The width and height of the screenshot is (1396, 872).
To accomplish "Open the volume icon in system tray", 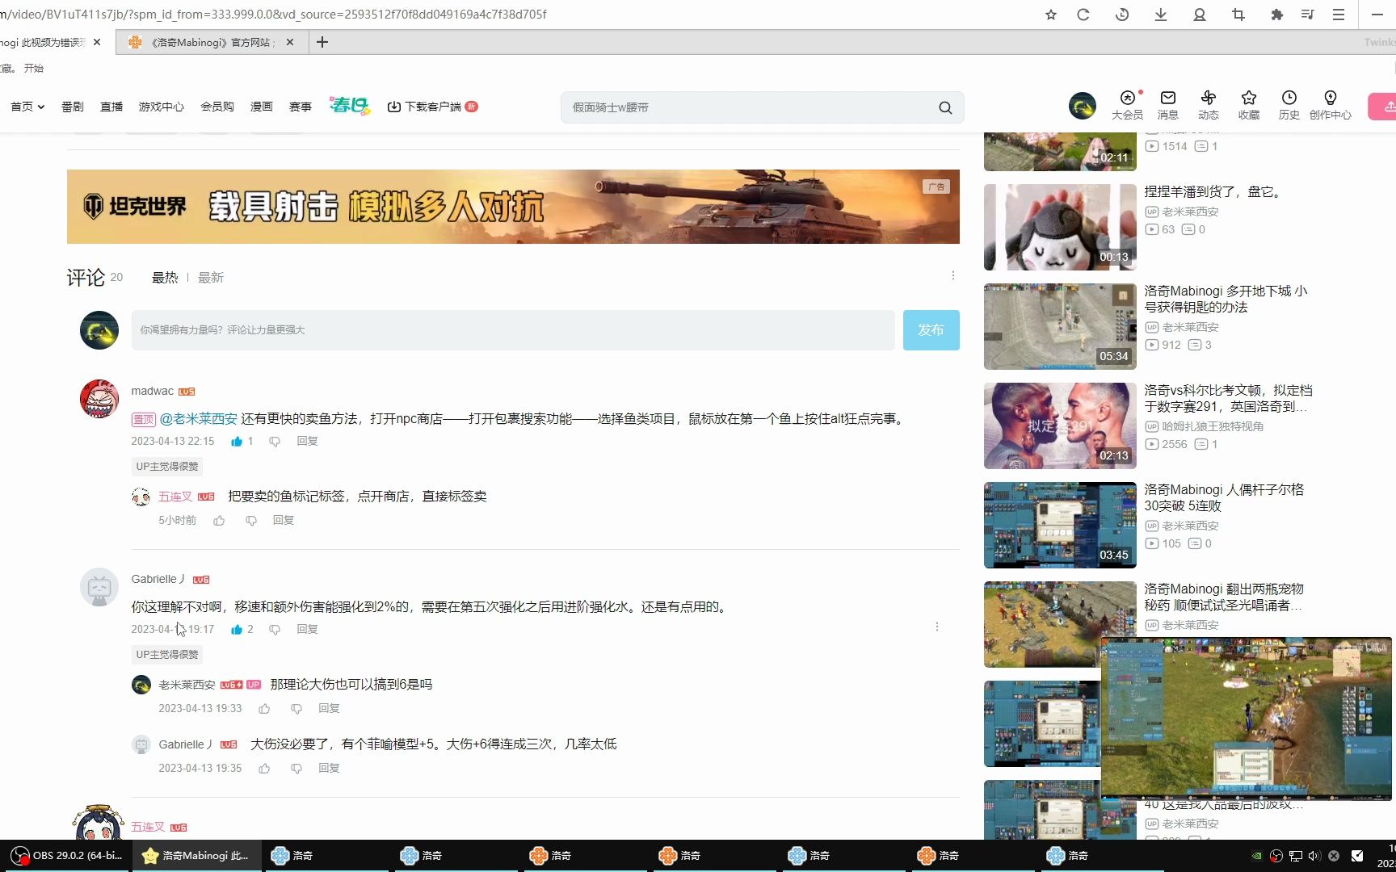I will click(x=1314, y=856).
